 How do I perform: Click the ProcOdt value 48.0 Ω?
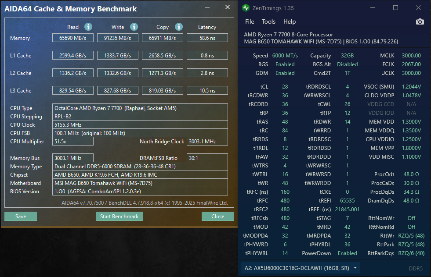411,174
